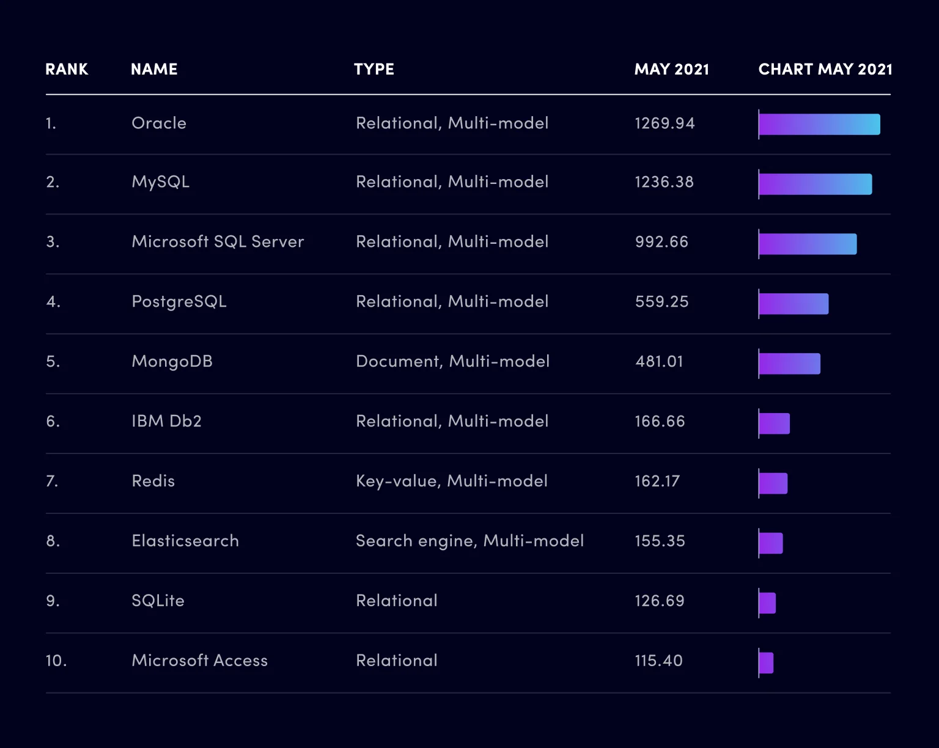Image resolution: width=939 pixels, height=748 pixels.
Task: Click MongoDB's type Document, Multi-model
Action: tap(453, 362)
